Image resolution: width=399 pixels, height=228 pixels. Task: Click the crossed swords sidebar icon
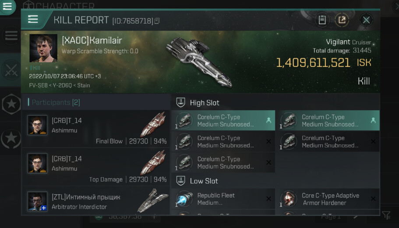11,70
